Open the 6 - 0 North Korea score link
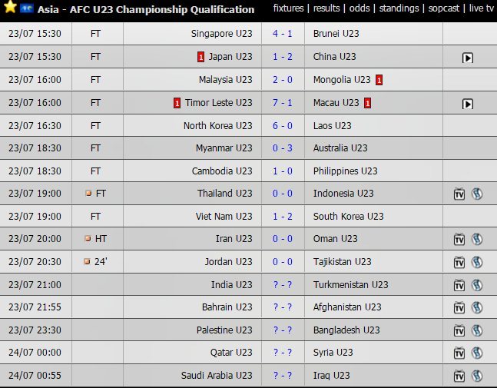Viewport: 497px width, 388px height. point(283,125)
